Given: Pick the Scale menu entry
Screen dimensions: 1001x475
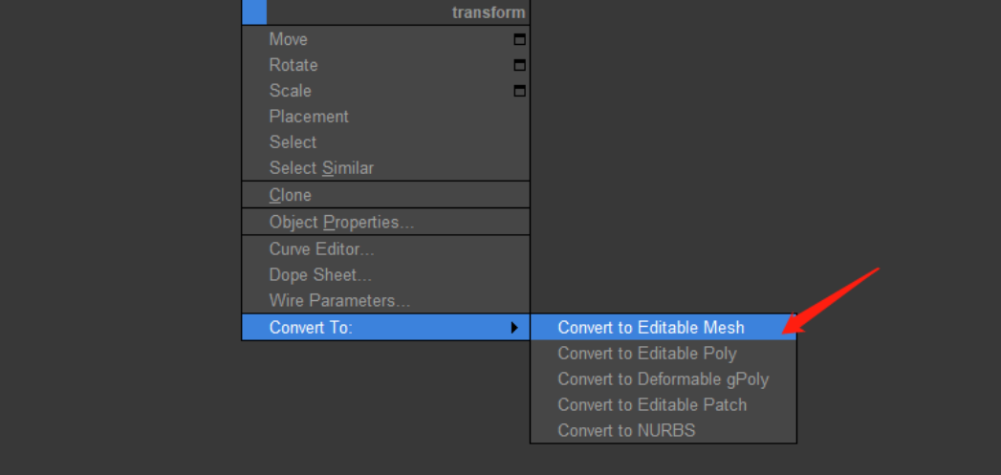Looking at the screenshot, I should 291,91.
